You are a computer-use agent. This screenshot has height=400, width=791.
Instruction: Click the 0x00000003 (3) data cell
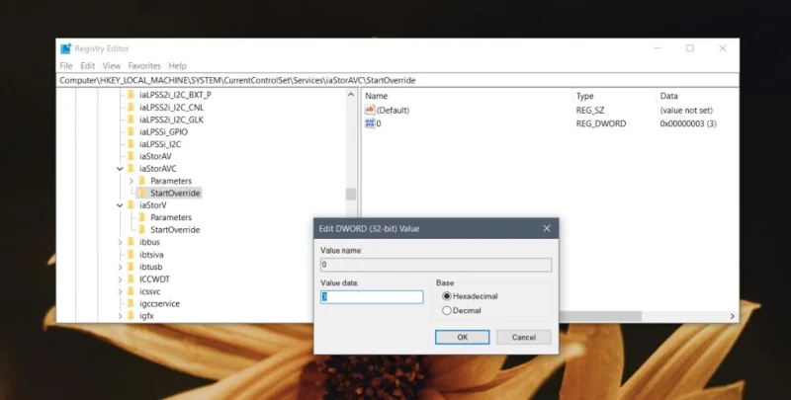[x=688, y=123]
